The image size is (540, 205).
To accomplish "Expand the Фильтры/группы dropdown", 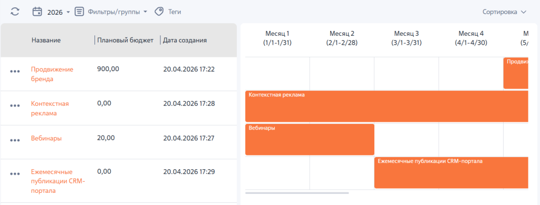I will click(118, 12).
